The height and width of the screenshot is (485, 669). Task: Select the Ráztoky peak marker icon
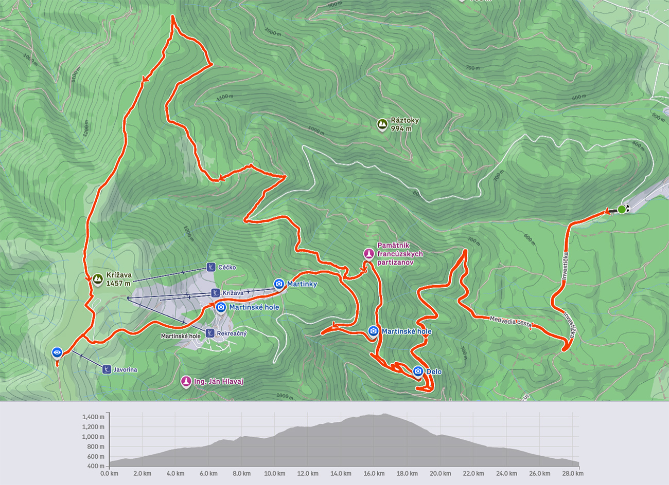click(382, 124)
